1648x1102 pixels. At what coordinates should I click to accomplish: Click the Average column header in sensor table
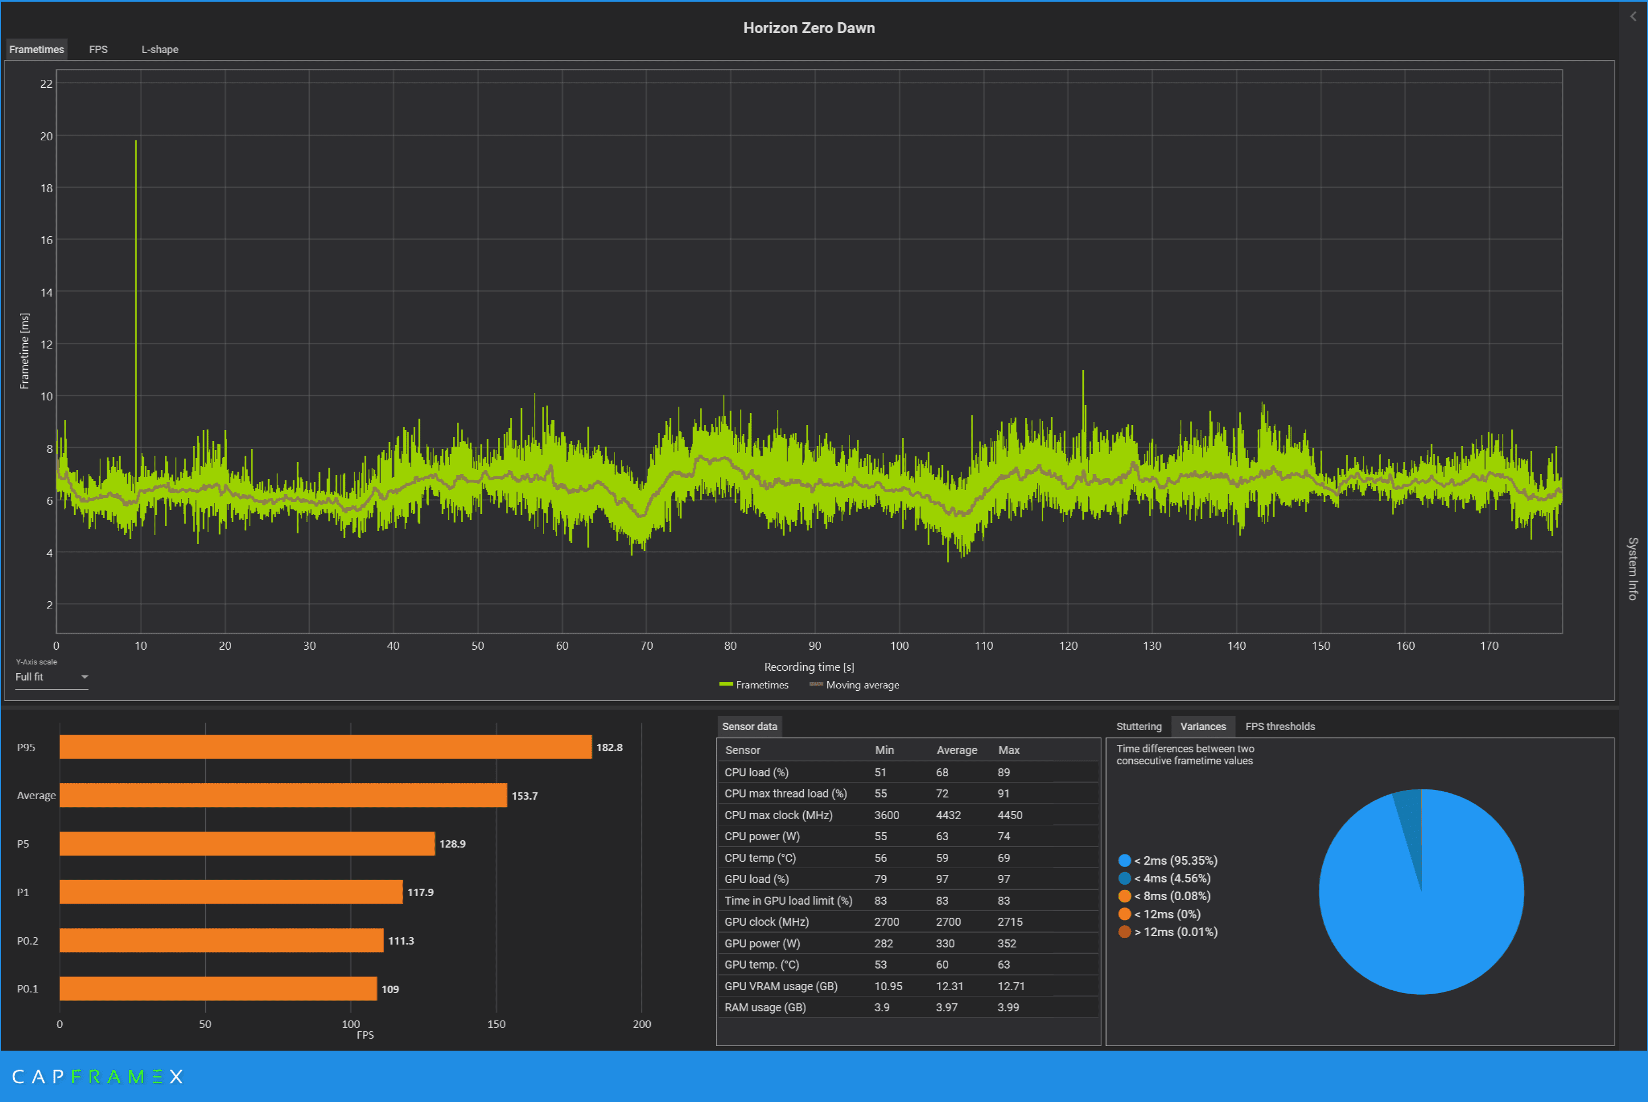click(957, 750)
